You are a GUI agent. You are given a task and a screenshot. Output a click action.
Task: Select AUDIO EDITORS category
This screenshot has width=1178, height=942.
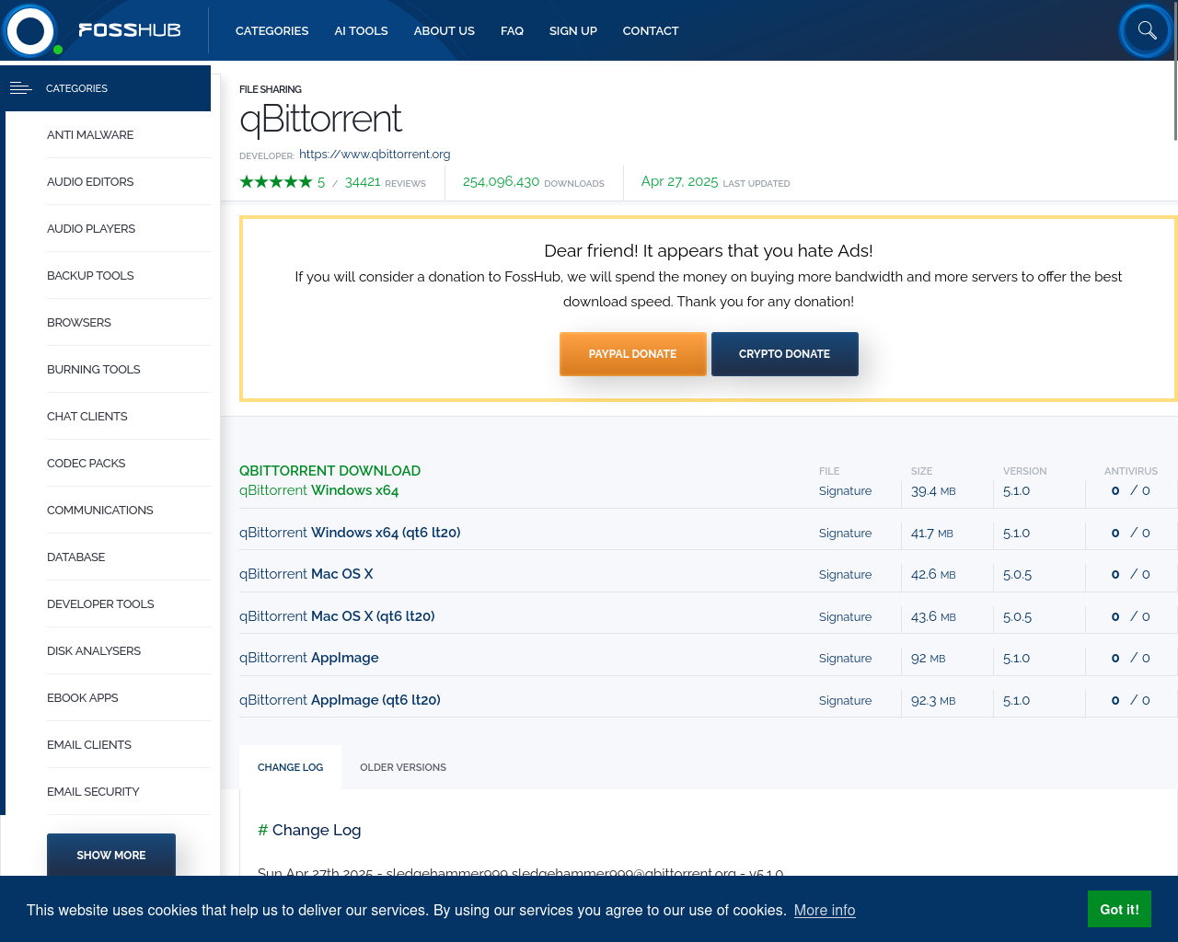coord(90,181)
